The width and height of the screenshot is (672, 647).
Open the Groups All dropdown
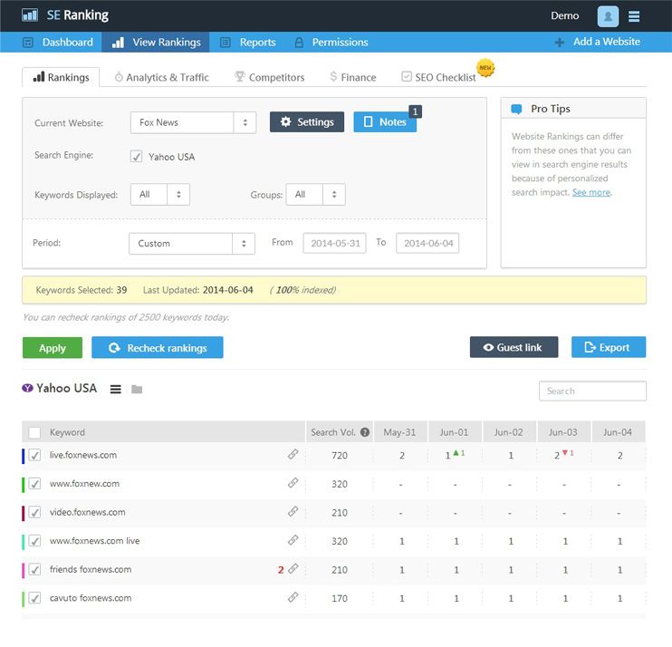click(x=315, y=195)
